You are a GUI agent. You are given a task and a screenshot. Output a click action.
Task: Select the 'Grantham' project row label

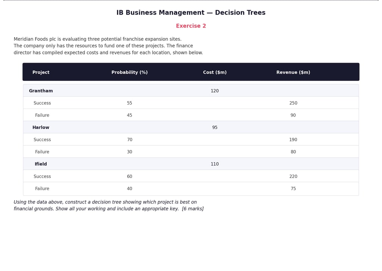tap(41, 91)
